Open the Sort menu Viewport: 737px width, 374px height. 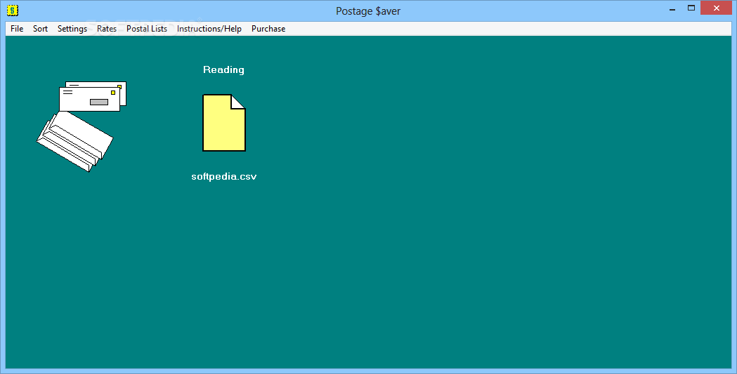[40, 29]
